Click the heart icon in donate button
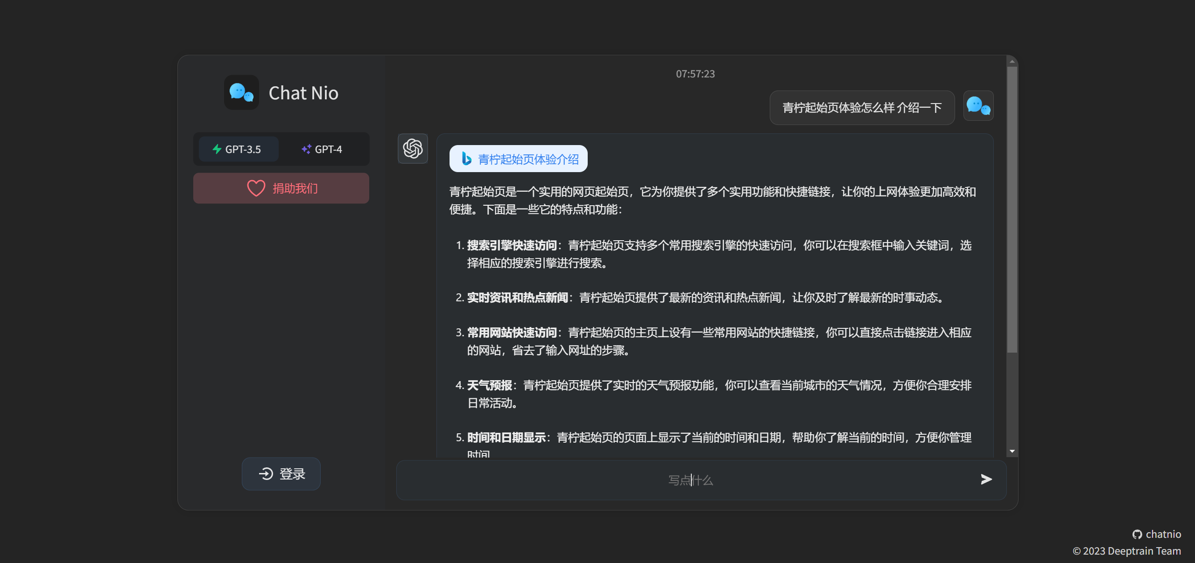1195x563 pixels. coord(256,188)
